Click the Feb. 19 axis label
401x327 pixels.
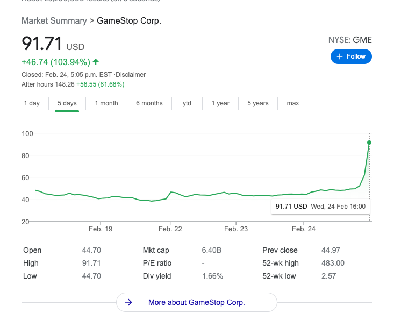(x=101, y=229)
